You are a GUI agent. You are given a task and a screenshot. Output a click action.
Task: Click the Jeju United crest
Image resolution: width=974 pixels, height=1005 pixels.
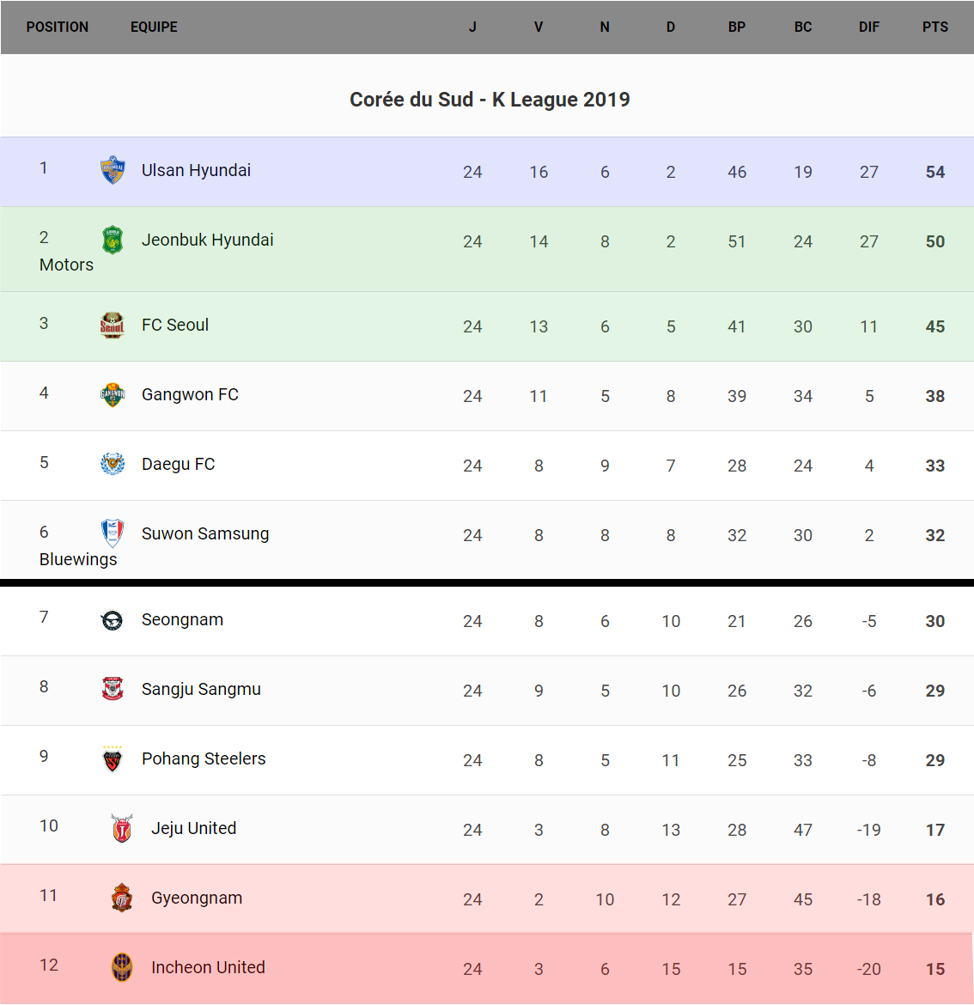[122, 828]
